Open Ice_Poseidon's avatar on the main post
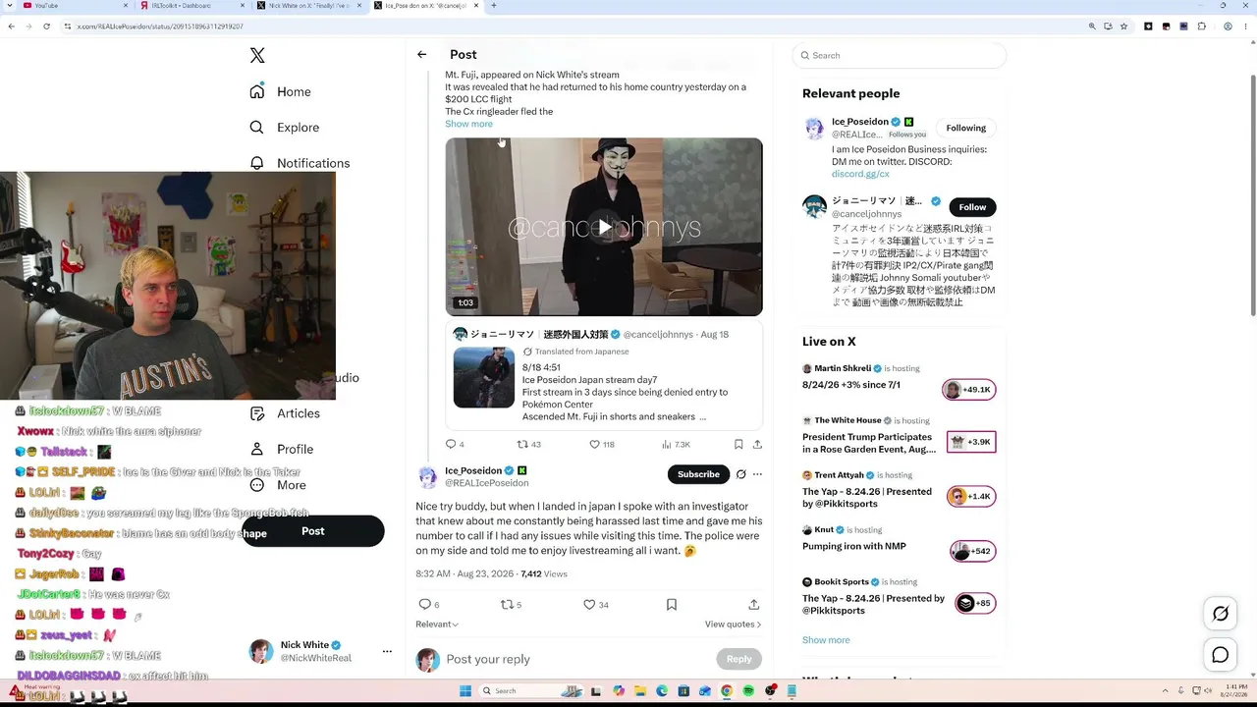The image size is (1257, 707). click(x=428, y=477)
